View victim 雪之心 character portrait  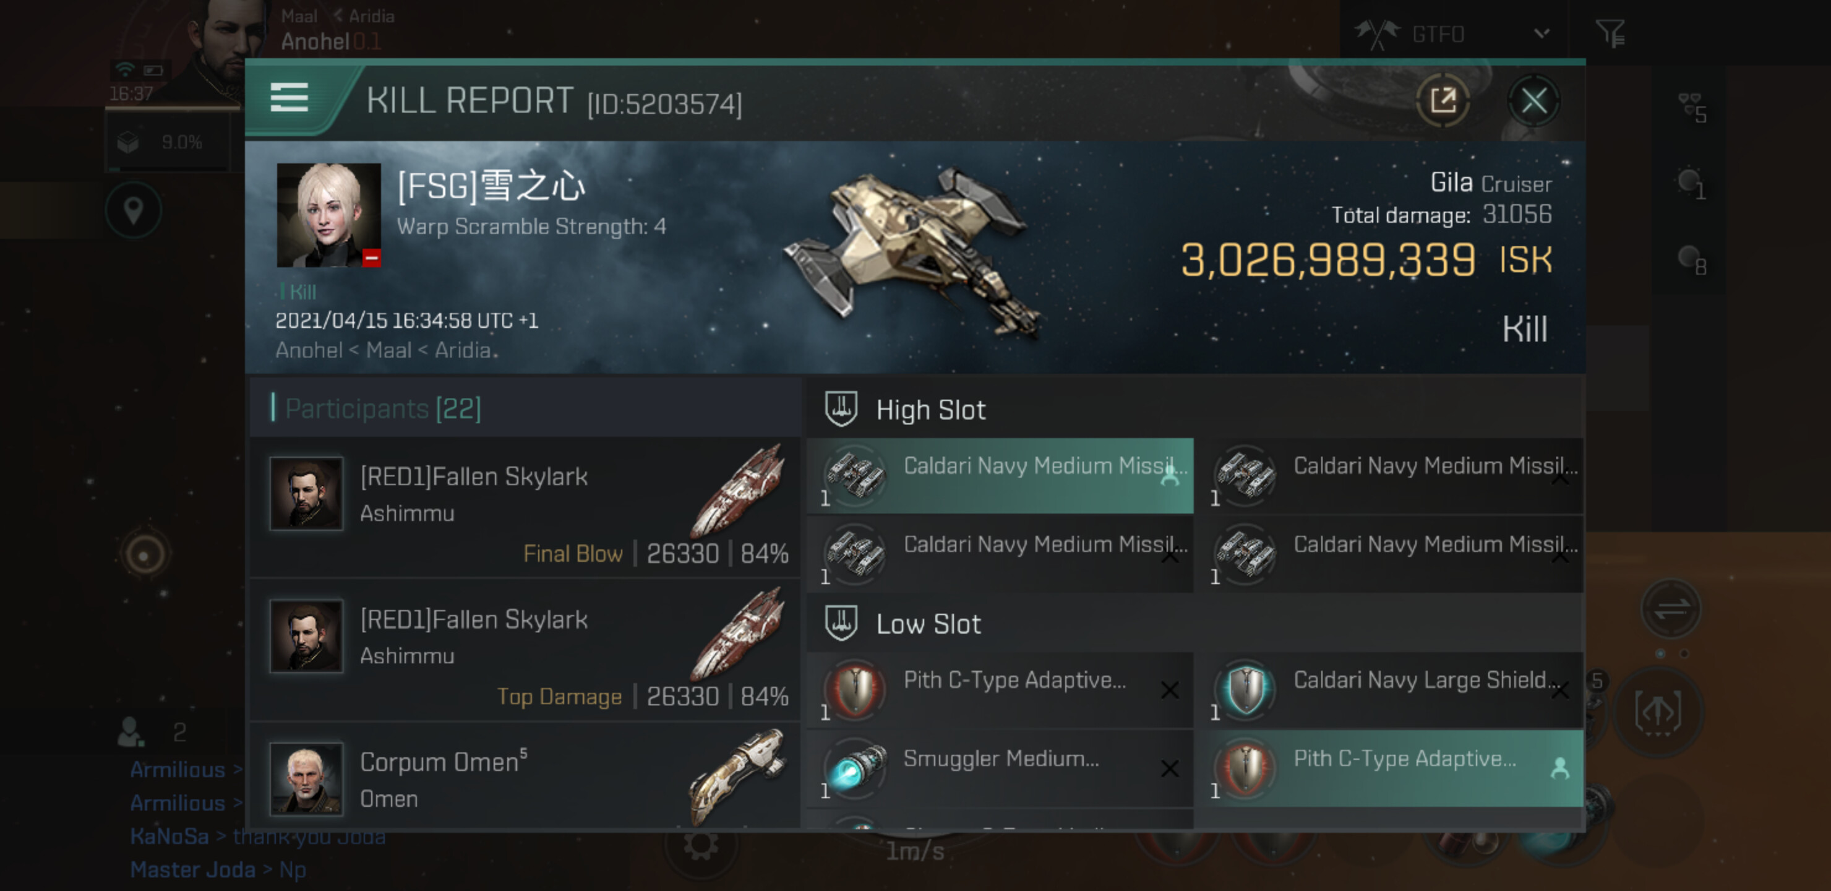pos(328,215)
